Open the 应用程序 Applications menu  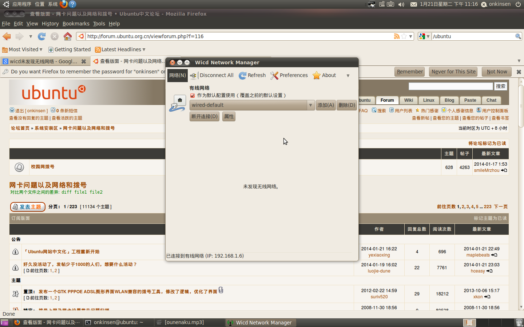[x=22, y=4]
